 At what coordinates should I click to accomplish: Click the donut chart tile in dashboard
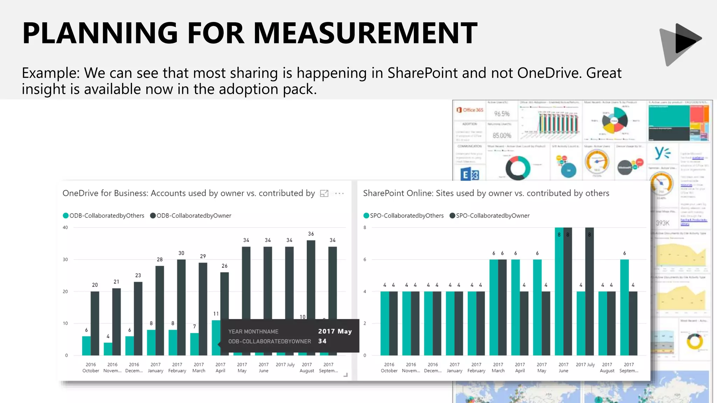coord(517,162)
